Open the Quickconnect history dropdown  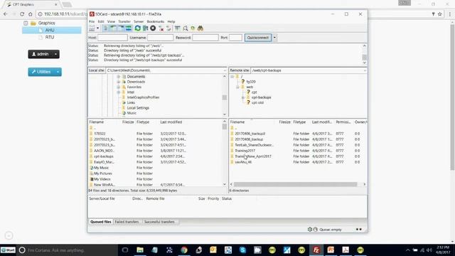click(x=274, y=38)
